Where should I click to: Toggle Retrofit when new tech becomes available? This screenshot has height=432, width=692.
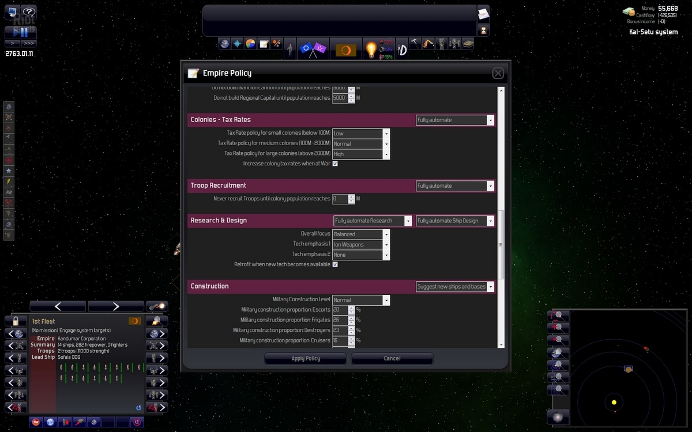tap(335, 264)
